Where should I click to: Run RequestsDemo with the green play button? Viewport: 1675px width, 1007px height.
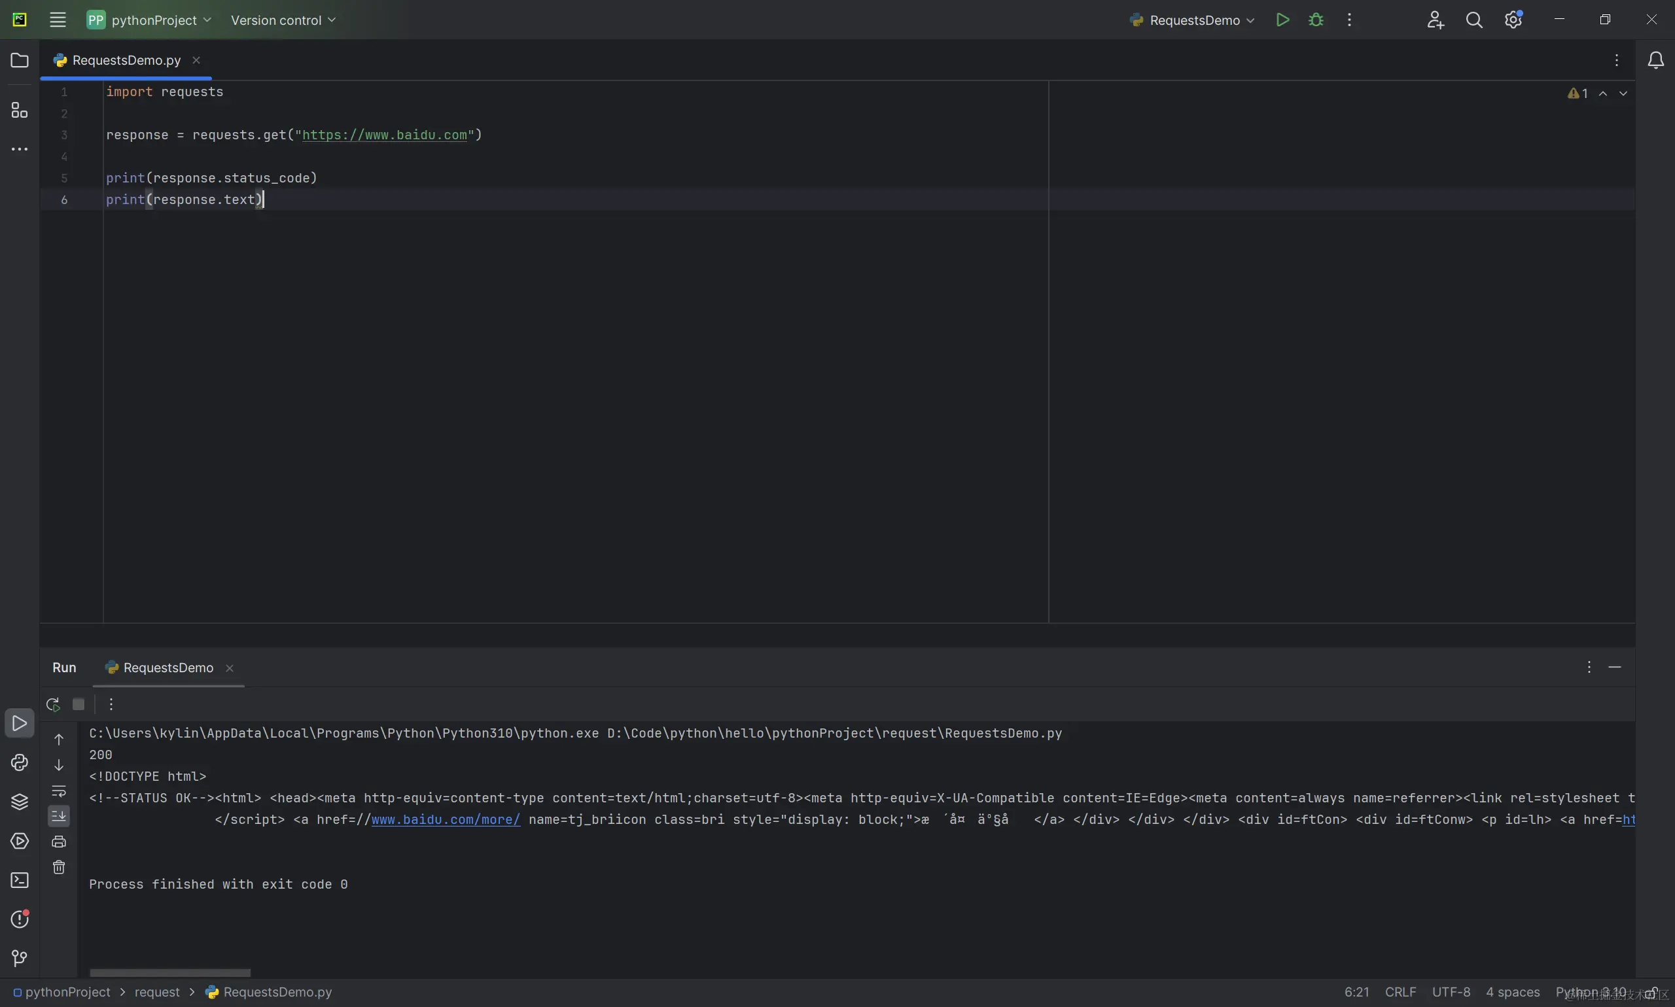pyautogui.click(x=1282, y=20)
